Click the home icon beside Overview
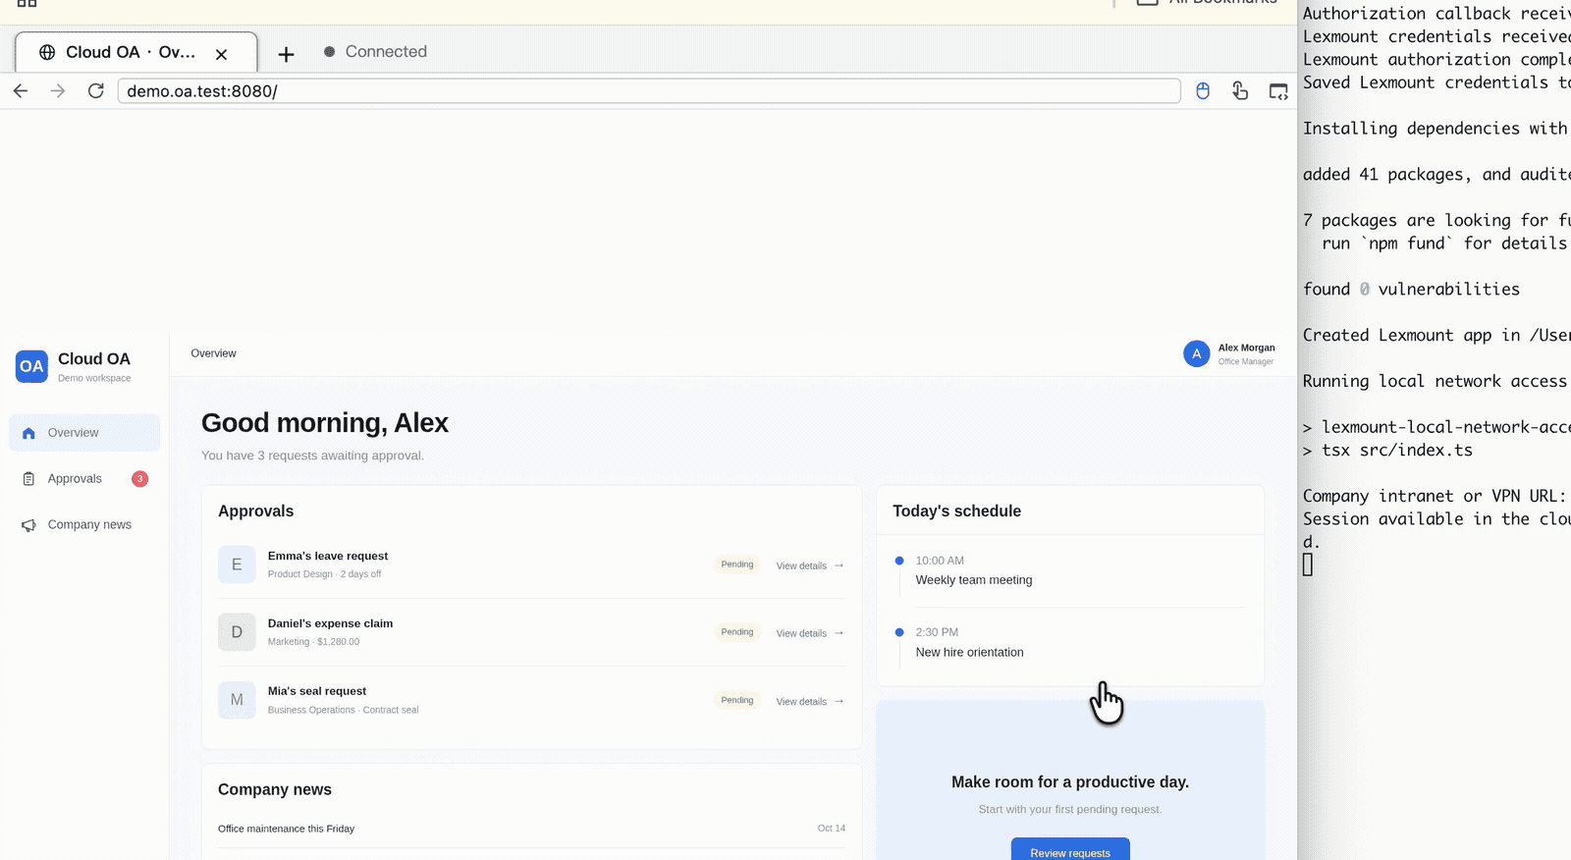1571x860 pixels. 28,433
